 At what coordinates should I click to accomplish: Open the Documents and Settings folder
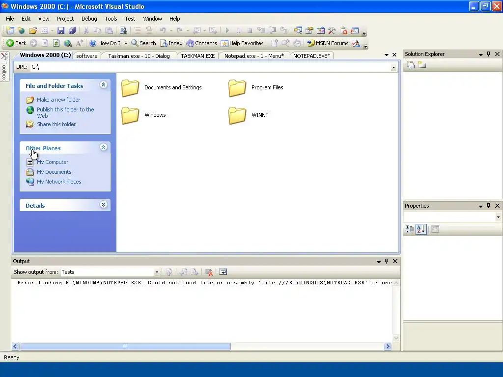(162, 87)
